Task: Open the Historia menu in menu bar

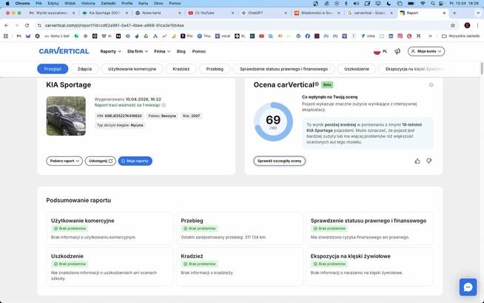Action: 88,3
